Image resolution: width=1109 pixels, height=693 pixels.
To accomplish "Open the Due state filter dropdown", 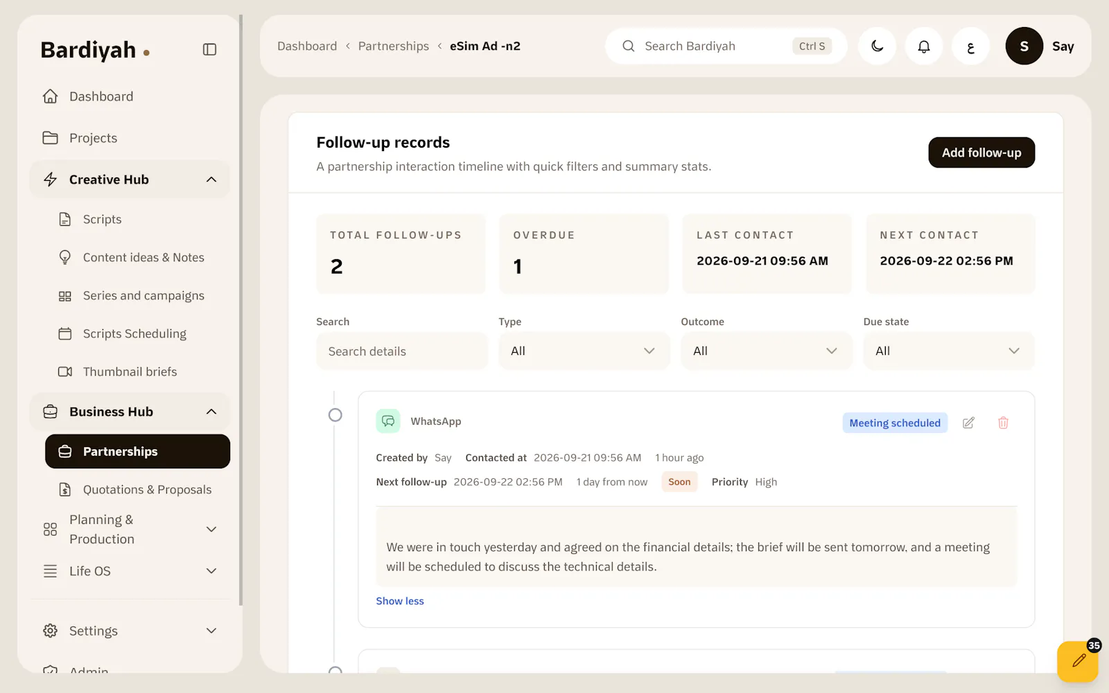I will 949,351.
